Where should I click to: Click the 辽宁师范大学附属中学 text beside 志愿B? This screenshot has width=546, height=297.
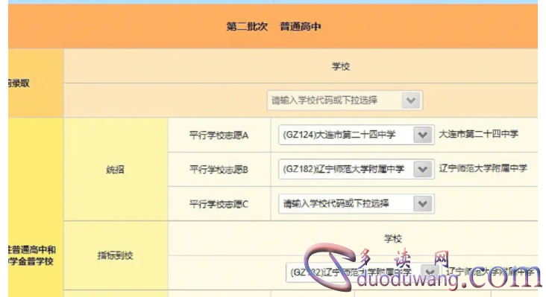tap(483, 168)
